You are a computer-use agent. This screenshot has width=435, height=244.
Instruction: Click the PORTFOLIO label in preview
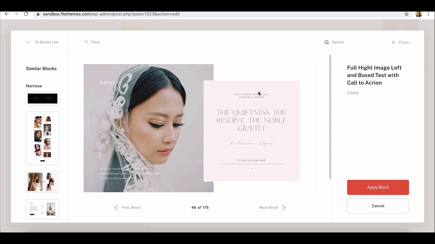point(110,83)
